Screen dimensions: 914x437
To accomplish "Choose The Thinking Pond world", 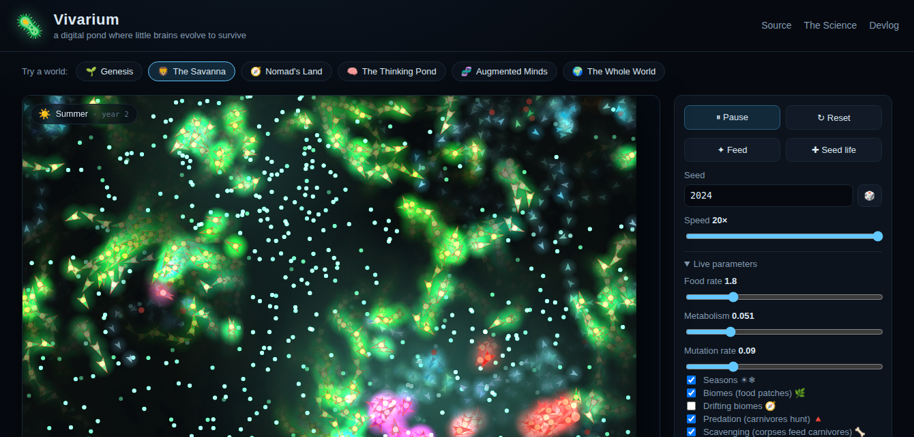I will click(x=392, y=71).
